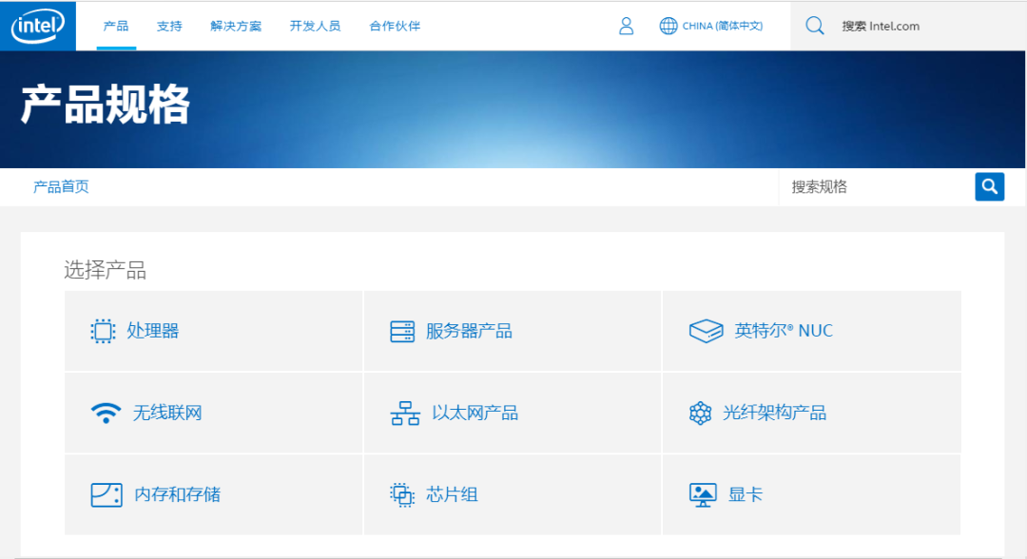Open the 支持 menu
1027x559 pixels.
coord(169,27)
